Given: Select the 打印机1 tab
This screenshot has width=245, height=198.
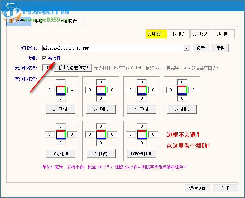Looking at the screenshot, I should 156,34.
